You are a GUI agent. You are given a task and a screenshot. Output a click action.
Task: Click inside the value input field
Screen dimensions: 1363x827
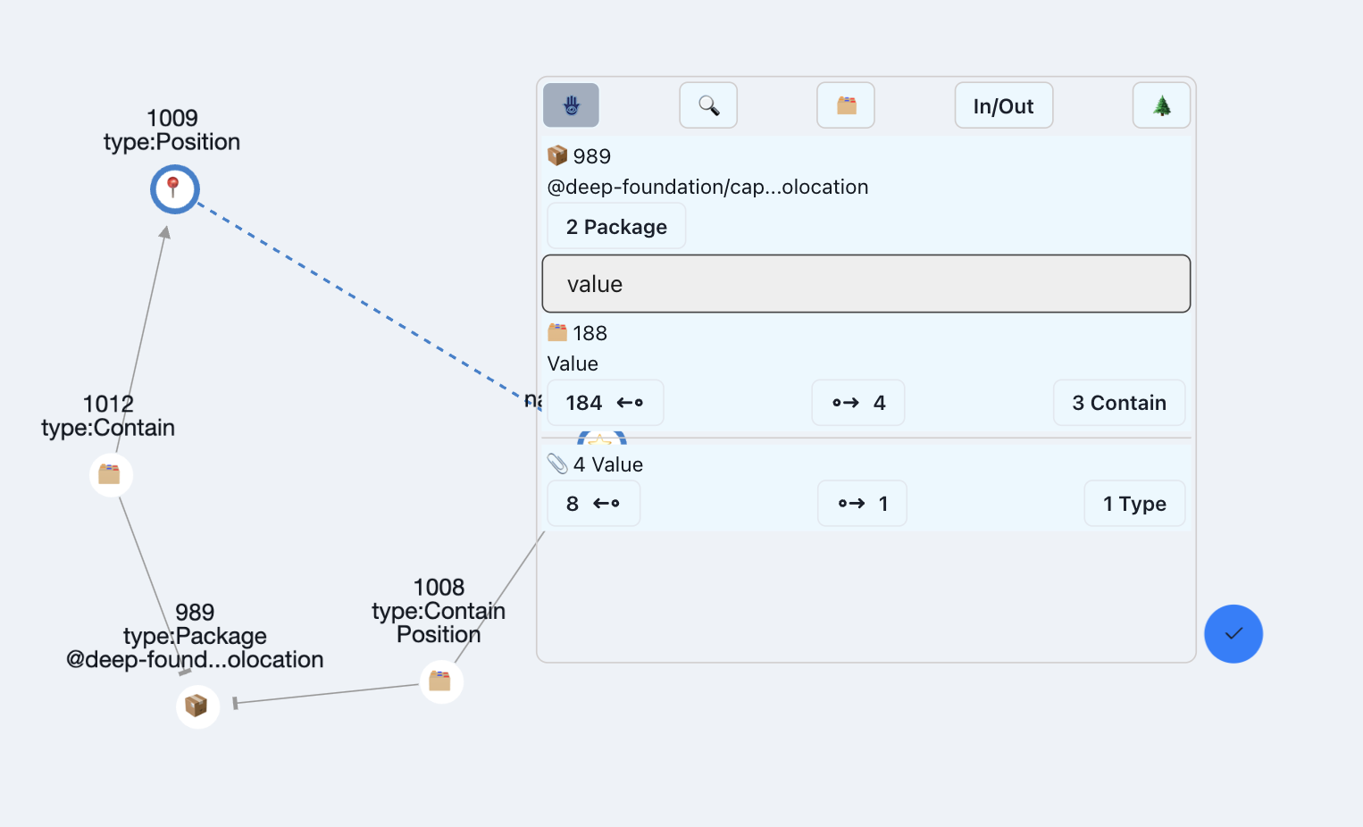click(865, 283)
